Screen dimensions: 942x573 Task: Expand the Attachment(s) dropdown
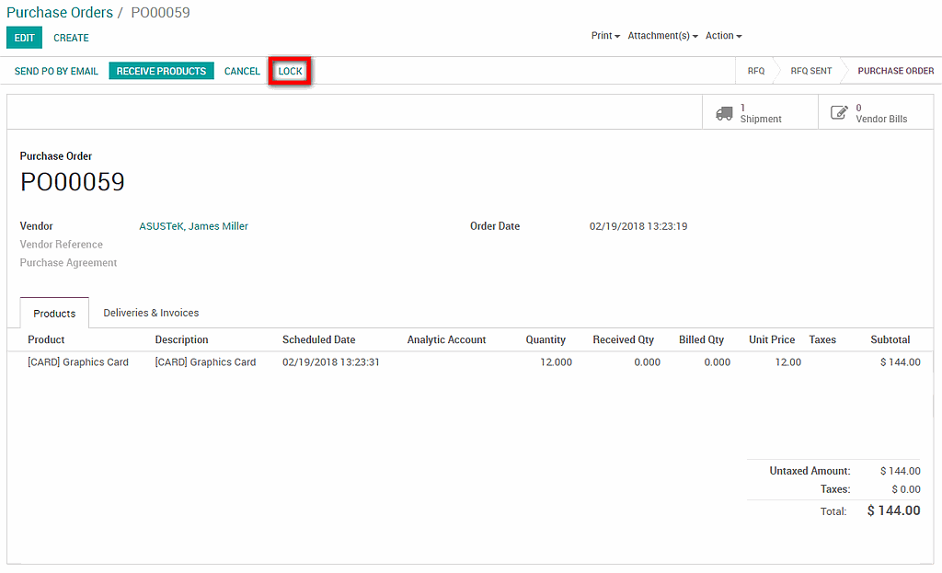click(662, 36)
